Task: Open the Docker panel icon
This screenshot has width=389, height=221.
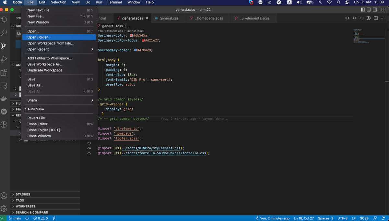Action: (4, 99)
